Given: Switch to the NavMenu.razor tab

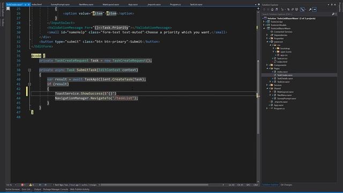Looking at the screenshot, I should (86, 4).
